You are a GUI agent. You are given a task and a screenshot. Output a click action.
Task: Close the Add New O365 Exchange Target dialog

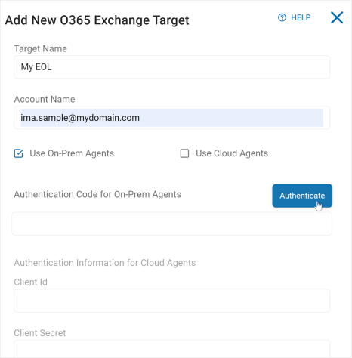coord(337,17)
